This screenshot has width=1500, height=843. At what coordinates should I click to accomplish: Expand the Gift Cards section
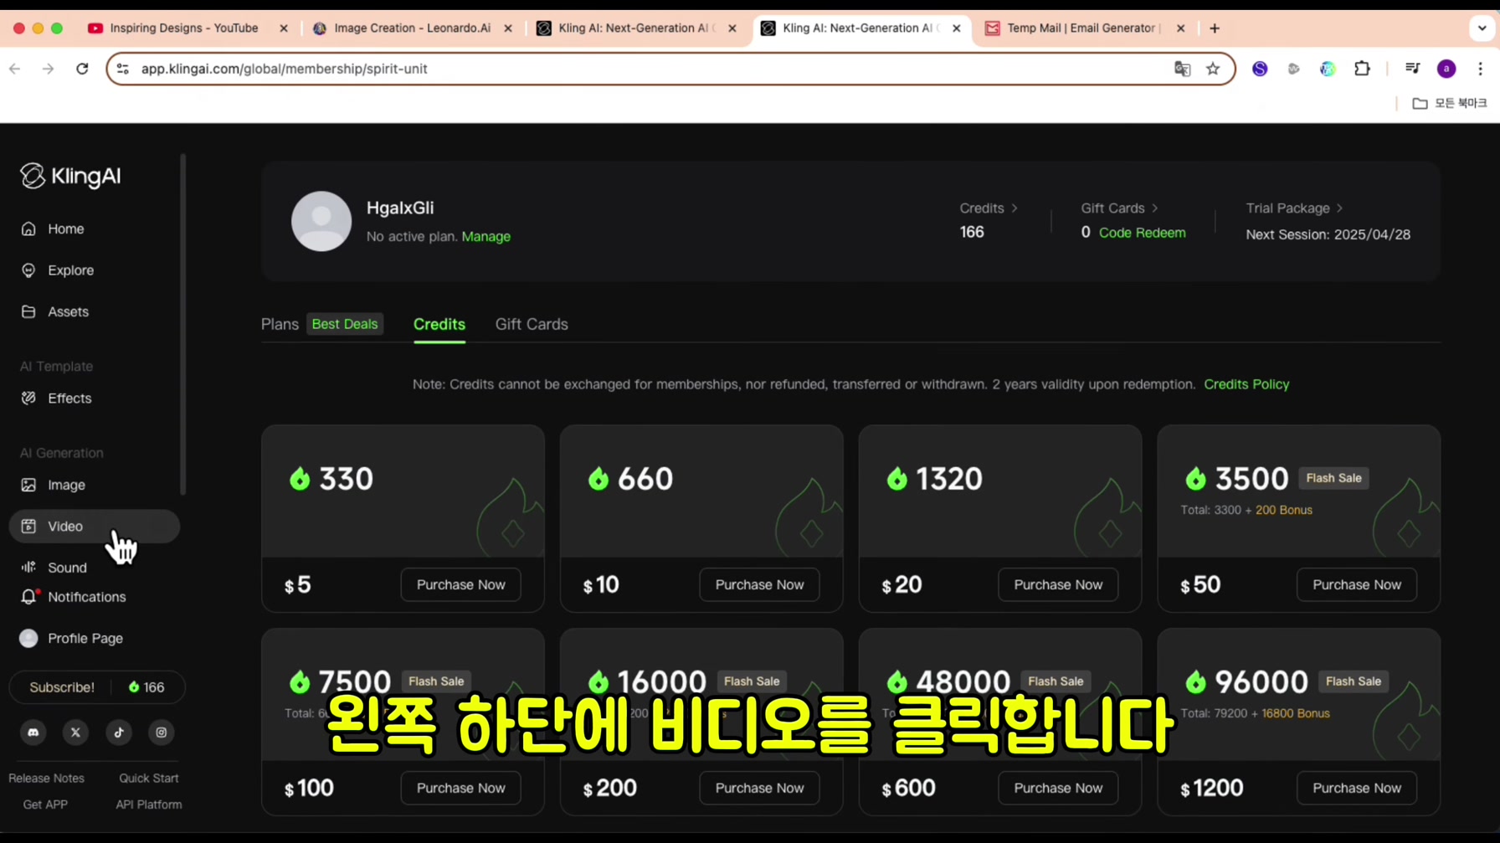pyautogui.click(x=1120, y=208)
